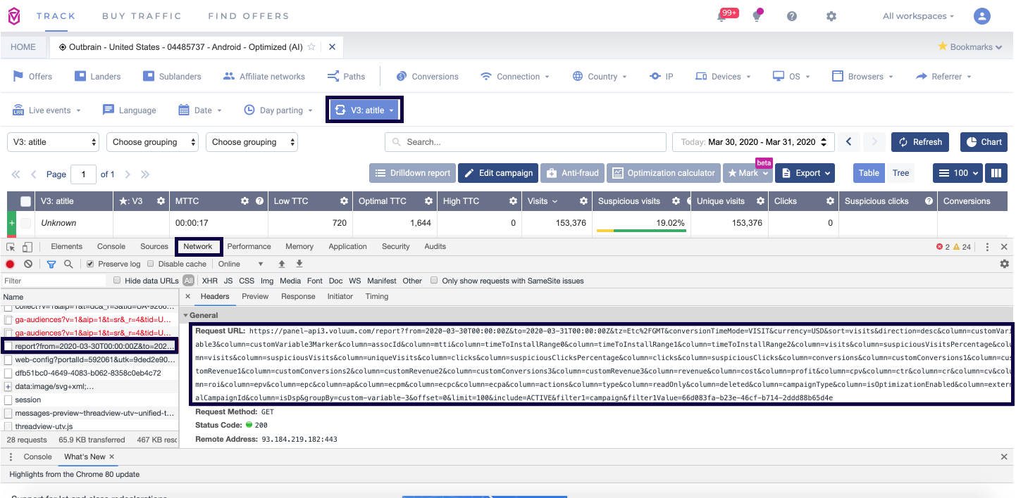The image size is (1016, 498).
Task: Click the Edit campaign button
Action: 498,173
